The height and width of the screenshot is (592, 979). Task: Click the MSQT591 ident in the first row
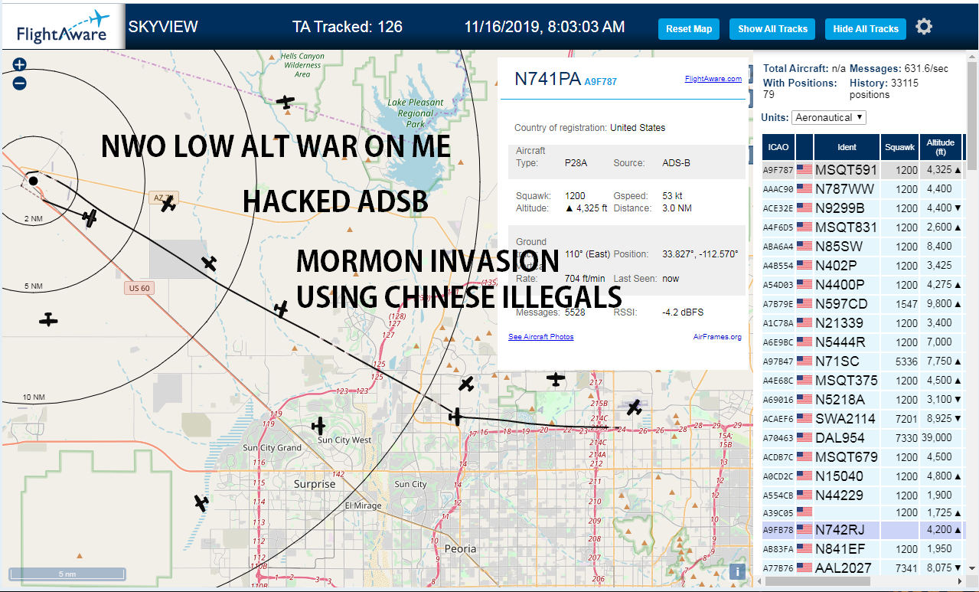tap(846, 170)
